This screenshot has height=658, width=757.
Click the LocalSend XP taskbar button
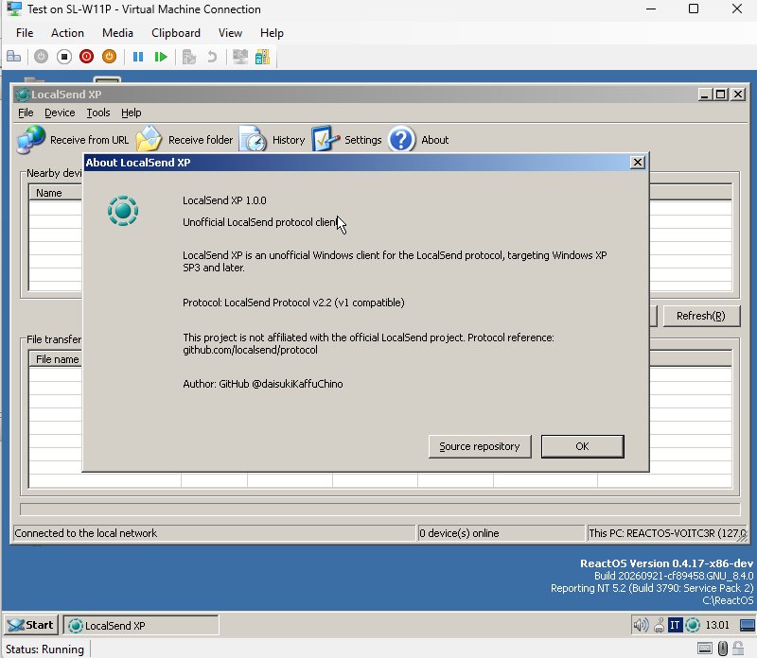(x=141, y=625)
